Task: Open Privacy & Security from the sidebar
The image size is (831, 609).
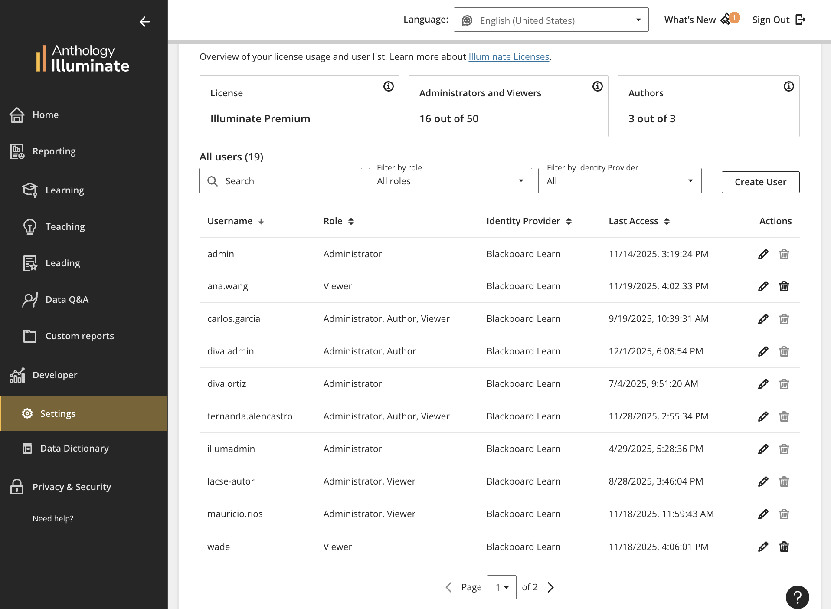Action: pyautogui.click(x=72, y=487)
